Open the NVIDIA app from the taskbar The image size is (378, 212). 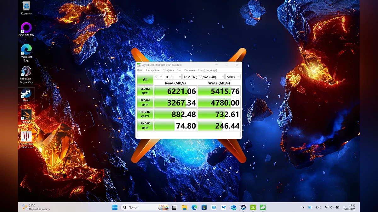click(253, 207)
